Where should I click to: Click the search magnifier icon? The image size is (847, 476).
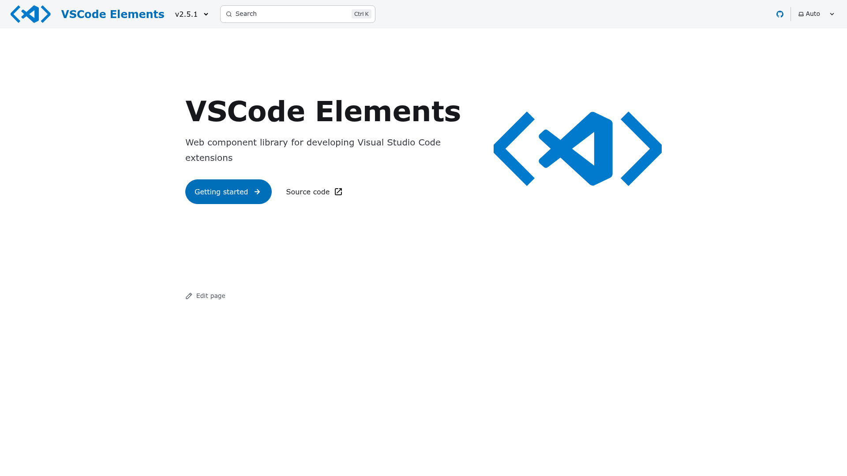(x=229, y=14)
